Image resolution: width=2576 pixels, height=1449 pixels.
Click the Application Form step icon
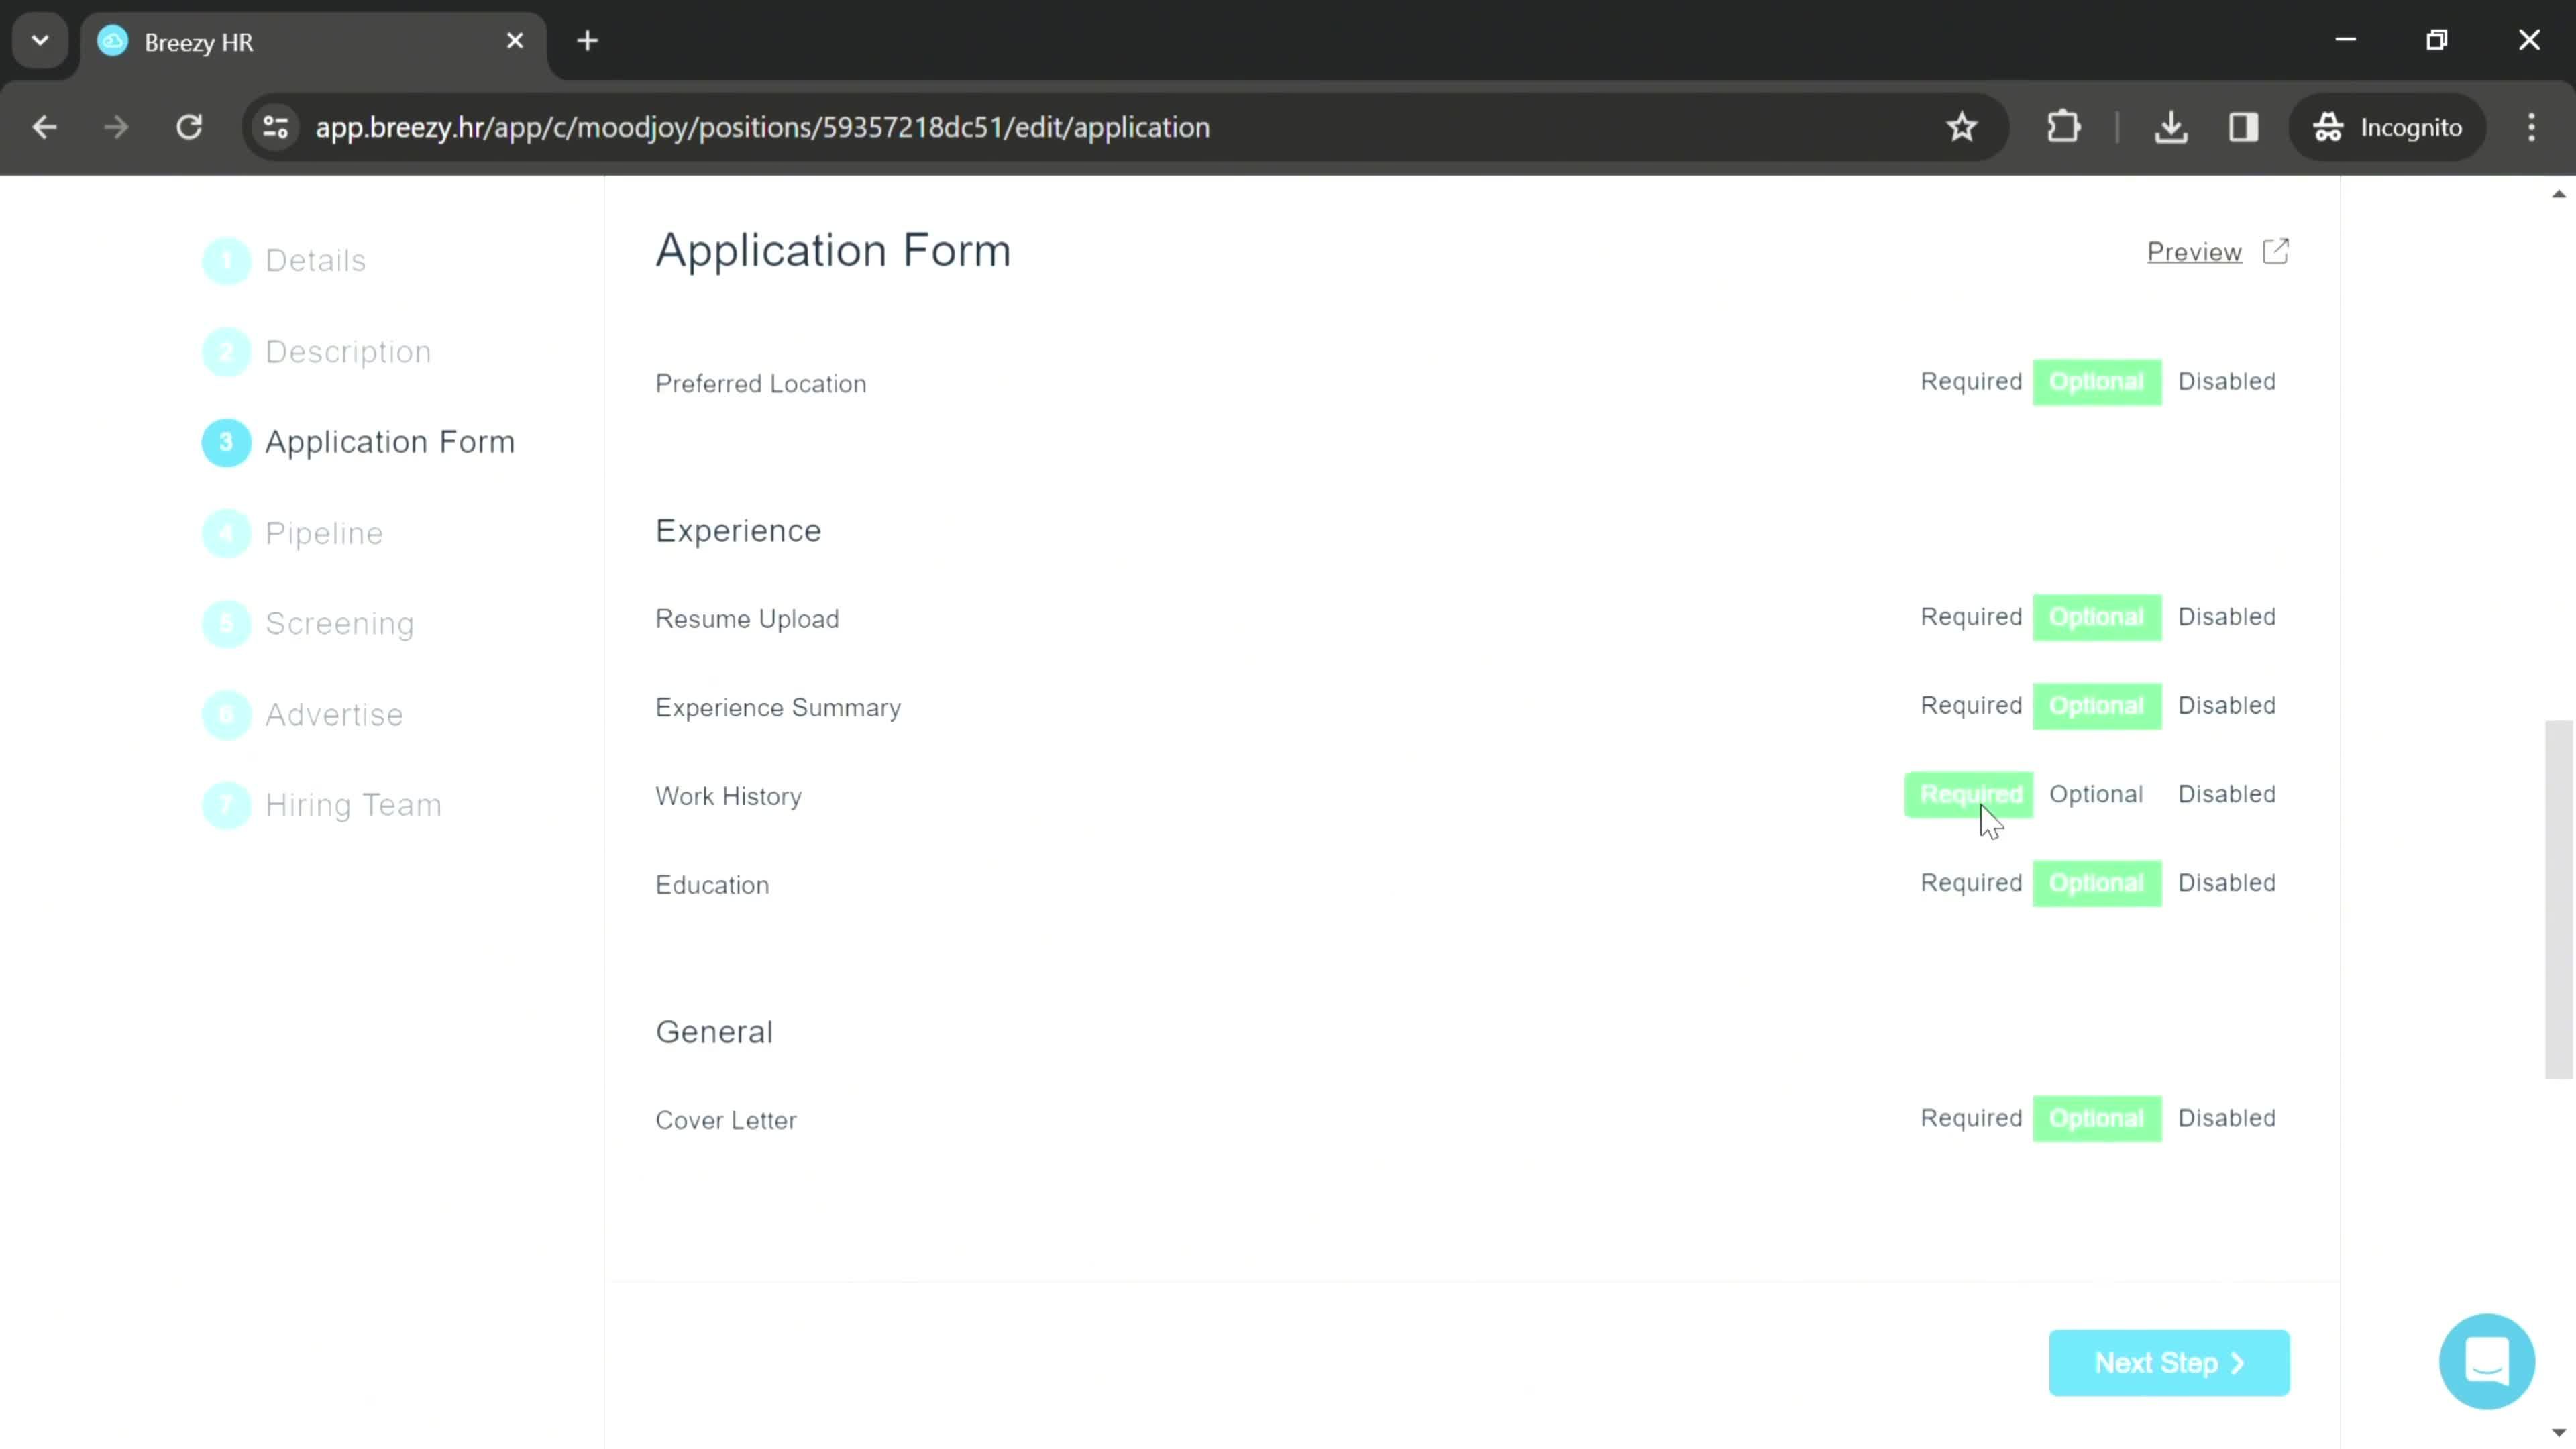point(227,441)
